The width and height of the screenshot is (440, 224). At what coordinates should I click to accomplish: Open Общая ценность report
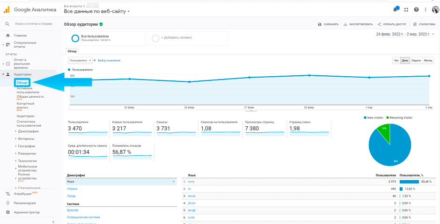pyautogui.click(x=30, y=97)
